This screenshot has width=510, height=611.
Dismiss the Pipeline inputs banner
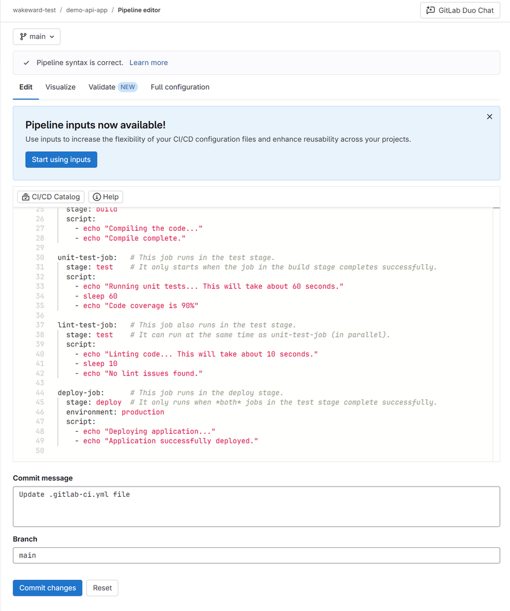pos(490,117)
